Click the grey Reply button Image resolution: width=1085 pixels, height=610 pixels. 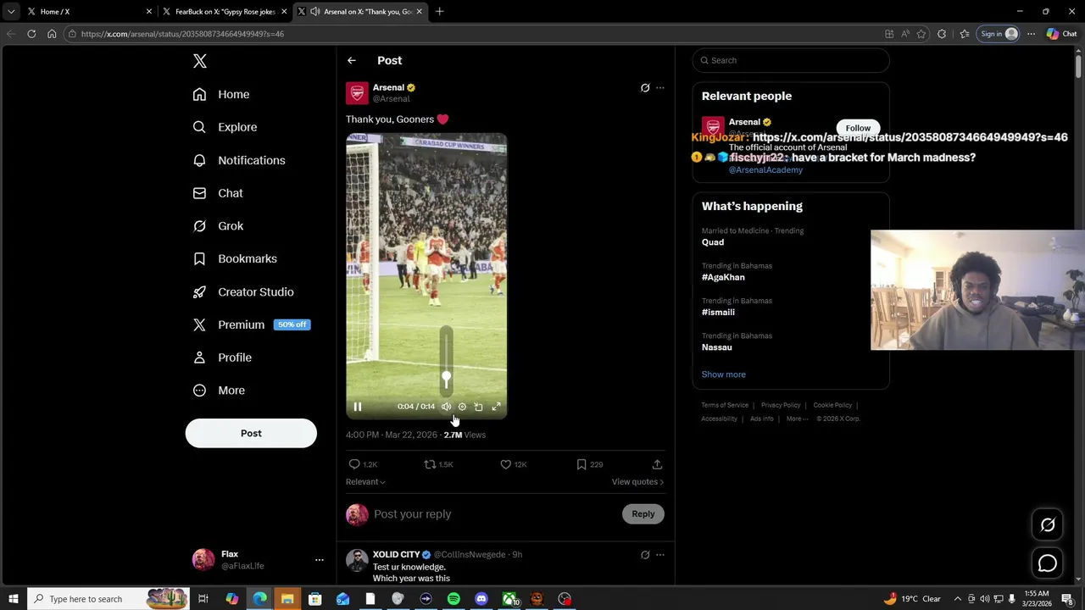(643, 513)
